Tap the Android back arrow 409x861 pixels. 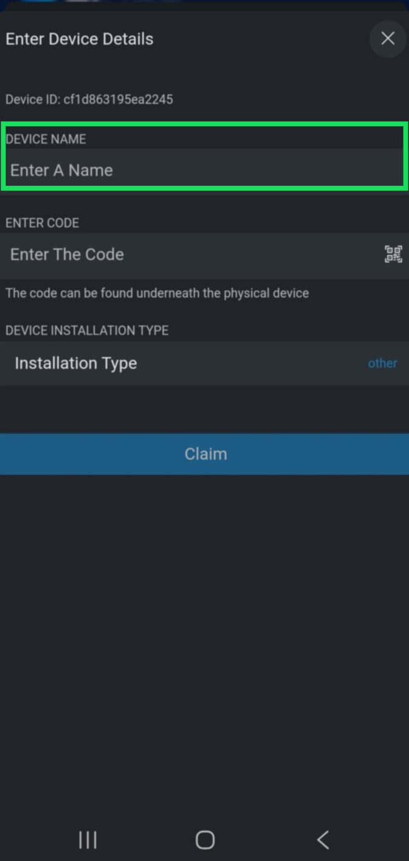pos(323,840)
